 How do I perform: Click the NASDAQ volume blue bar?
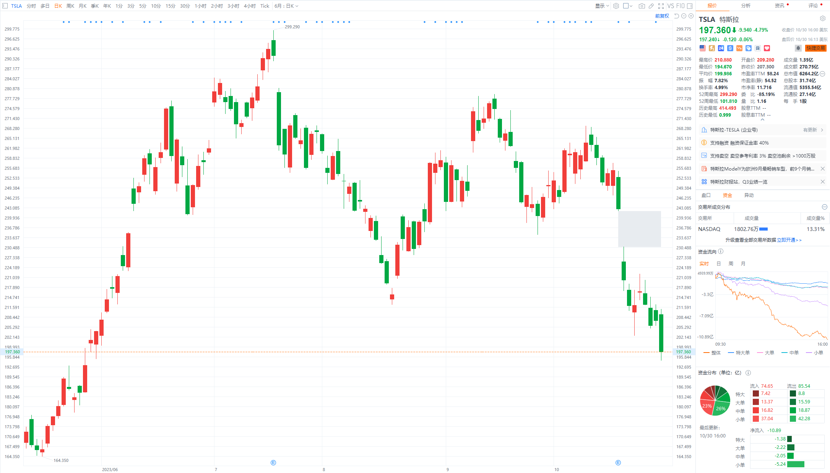[763, 229]
